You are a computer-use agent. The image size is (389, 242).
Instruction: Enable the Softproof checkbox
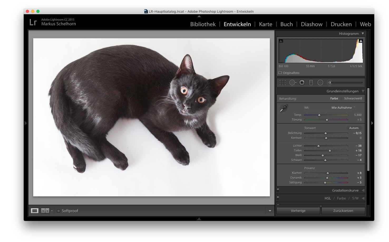pyautogui.click(x=59, y=211)
